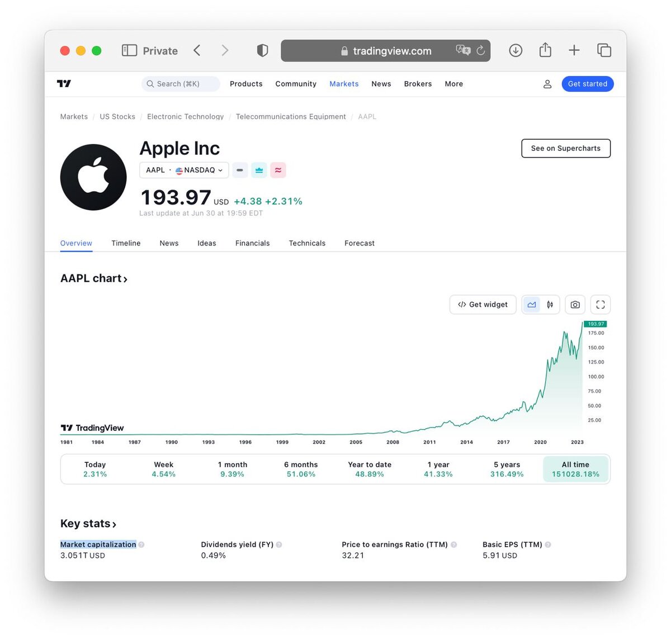Open the Markets navigation menu
This screenshot has width=671, height=640.
click(344, 83)
